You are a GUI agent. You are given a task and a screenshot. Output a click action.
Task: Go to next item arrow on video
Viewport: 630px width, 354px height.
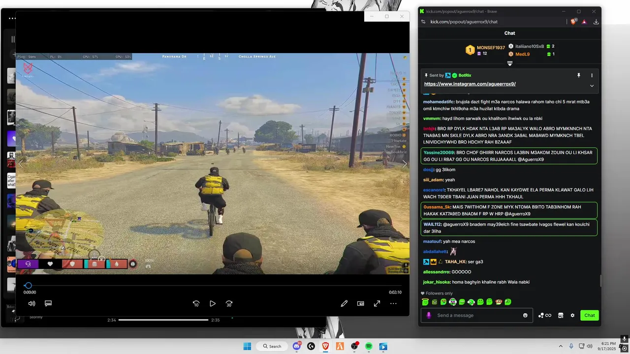click(405, 164)
